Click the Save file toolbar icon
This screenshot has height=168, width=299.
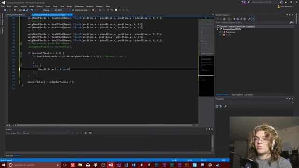coord(24,10)
